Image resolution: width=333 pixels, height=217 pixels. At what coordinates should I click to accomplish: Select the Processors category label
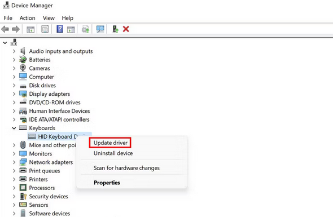pyautogui.click(x=42, y=188)
